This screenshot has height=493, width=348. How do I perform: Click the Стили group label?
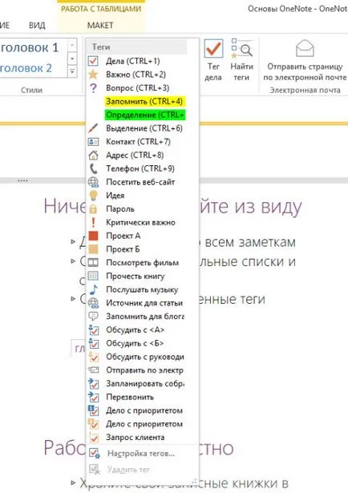click(31, 91)
